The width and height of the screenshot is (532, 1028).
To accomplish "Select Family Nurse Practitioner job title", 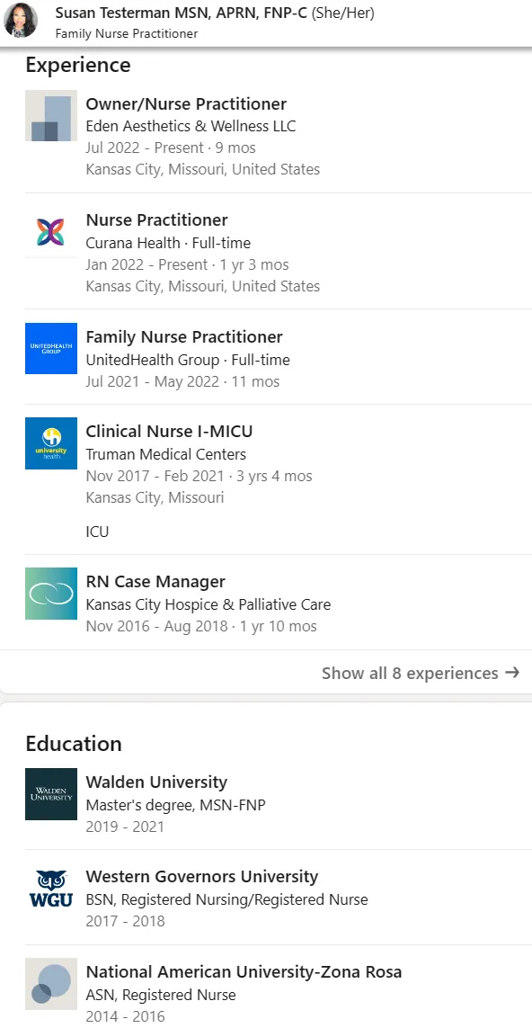I will [184, 337].
